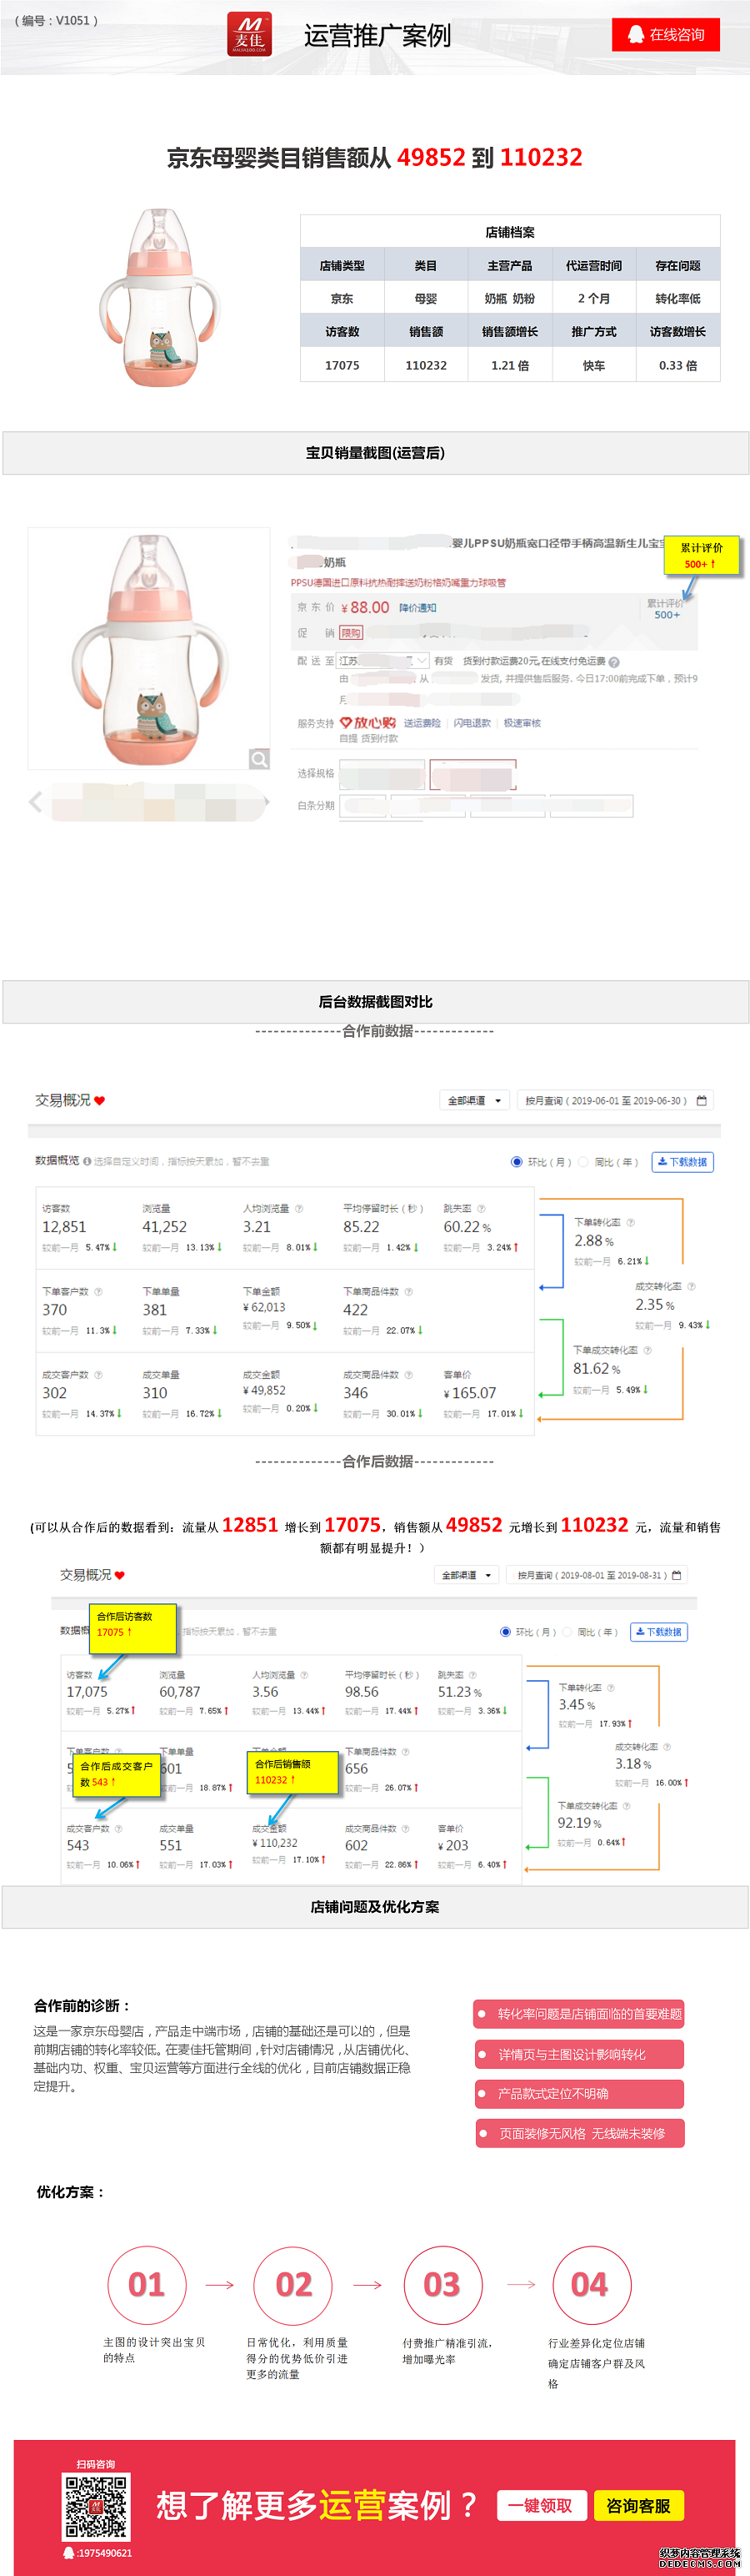This screenshot has width=750, height=2576.
Task: Open 全部渠道 dropdown above June data
Action: coord(475,1101)
